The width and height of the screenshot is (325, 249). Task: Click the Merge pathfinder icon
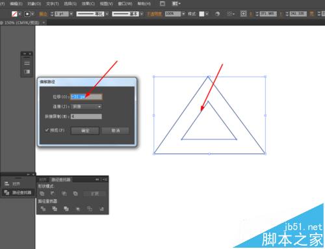click(66, 209)
